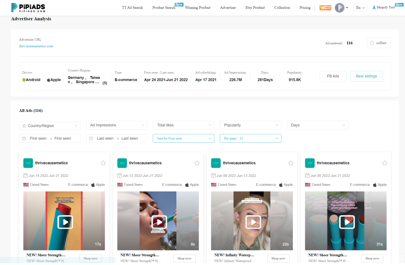Click calendar icon in Last seen field

click(x=91, y=138)
